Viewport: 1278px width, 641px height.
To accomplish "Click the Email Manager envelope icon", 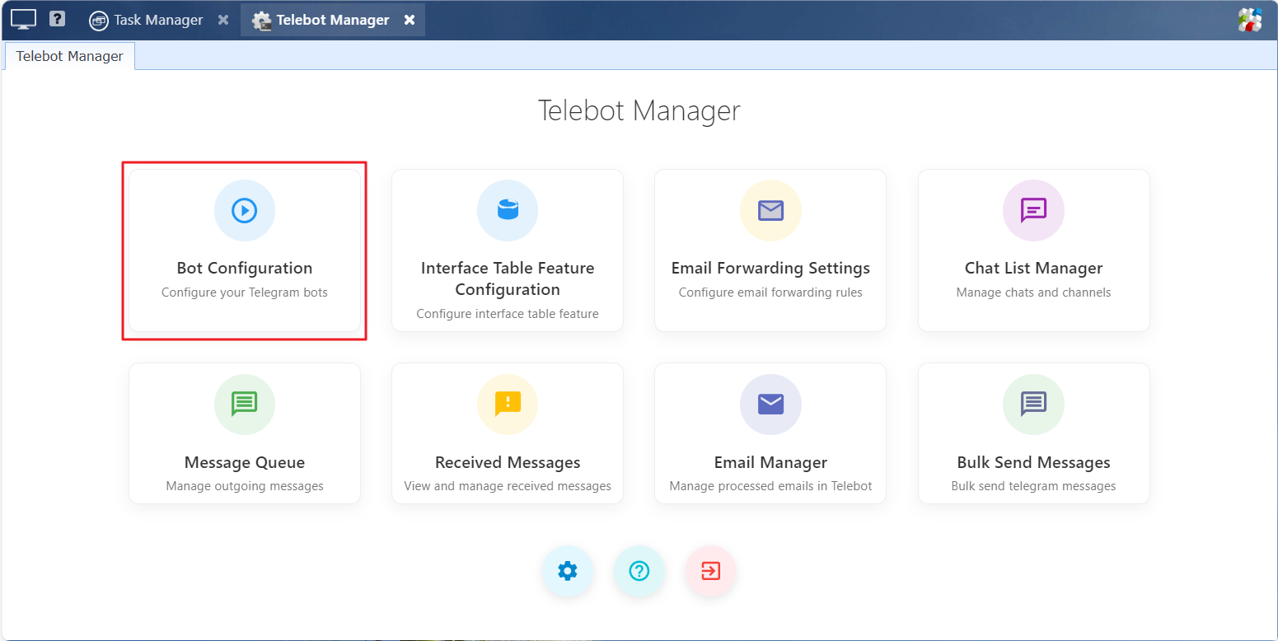I will (x=770, y=405).
